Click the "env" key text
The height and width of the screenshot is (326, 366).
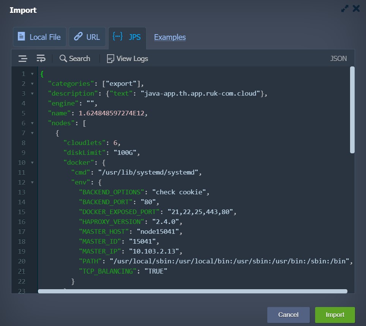click(80, 182)
